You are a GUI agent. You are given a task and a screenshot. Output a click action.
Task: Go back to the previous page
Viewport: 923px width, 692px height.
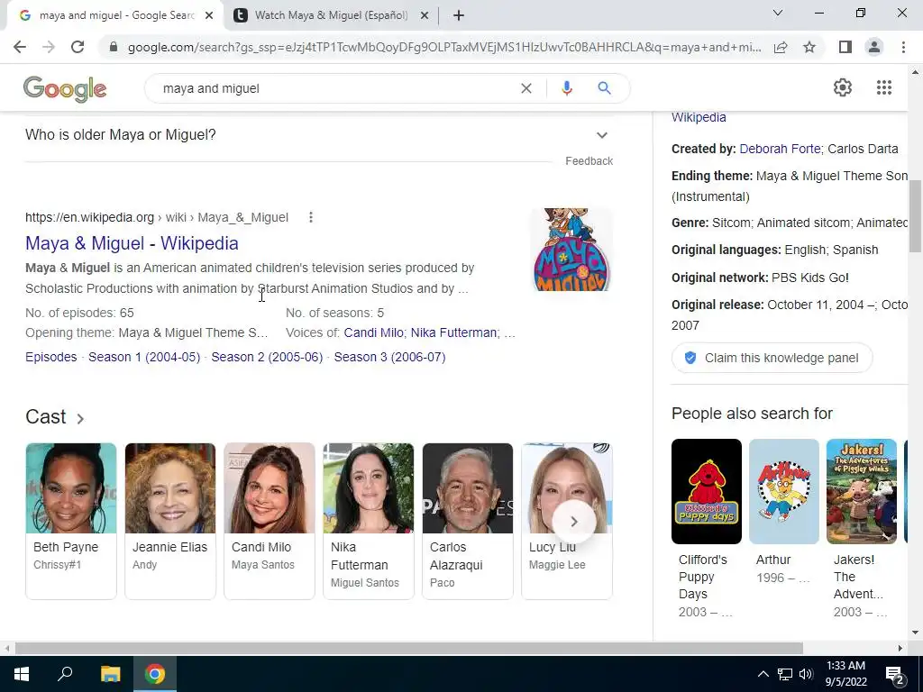(x=20, y=47)
